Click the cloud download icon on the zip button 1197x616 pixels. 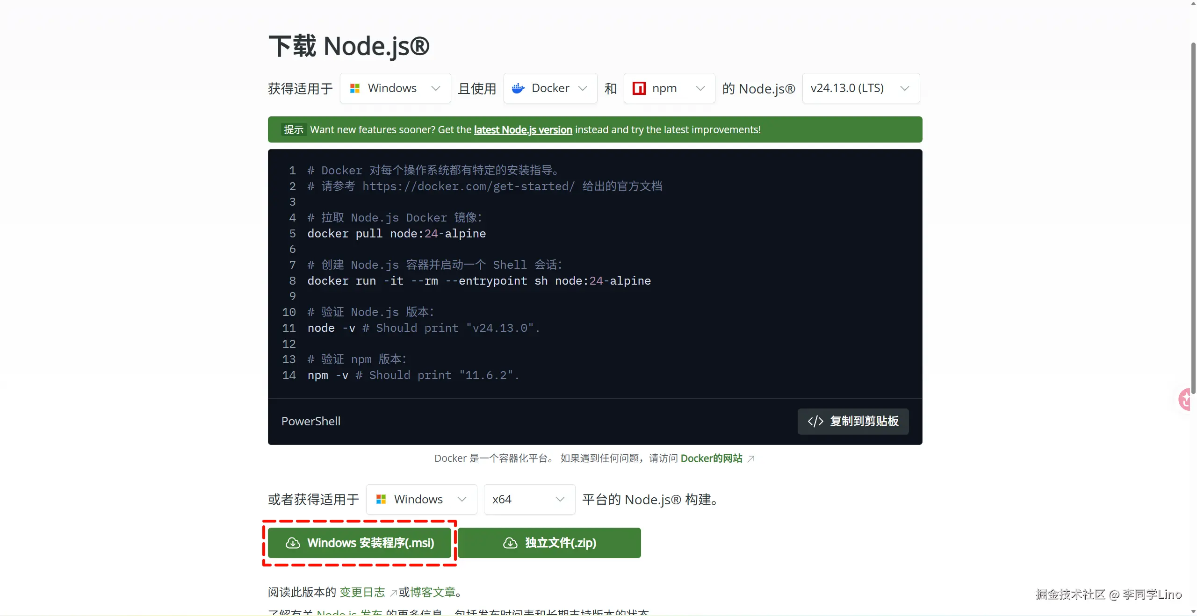pyautogui.click(x=510, y=543)
